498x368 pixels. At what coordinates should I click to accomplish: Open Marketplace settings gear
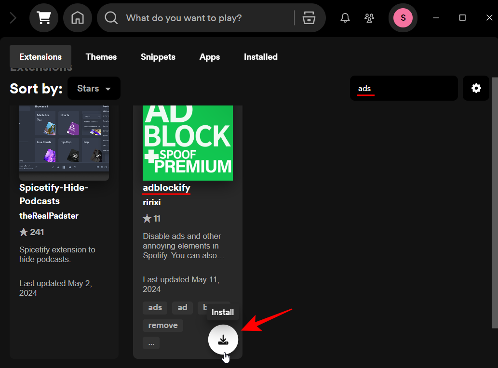(476, 88)
